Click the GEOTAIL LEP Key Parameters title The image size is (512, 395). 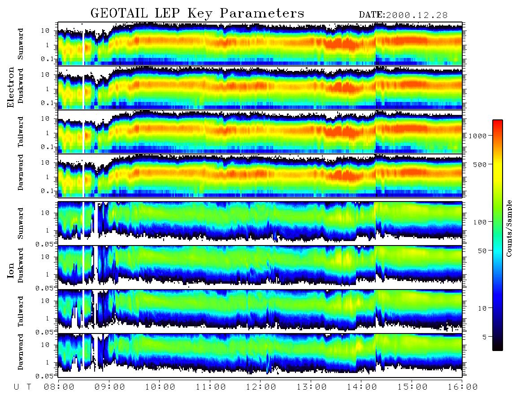click(197, 13)
